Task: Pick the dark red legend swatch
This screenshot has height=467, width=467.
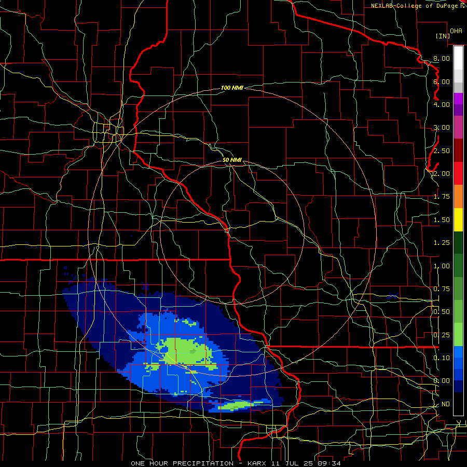Action: coord(458,150)
